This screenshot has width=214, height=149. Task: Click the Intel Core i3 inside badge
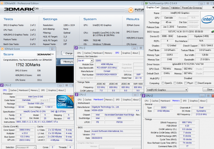tap(65, 102)
